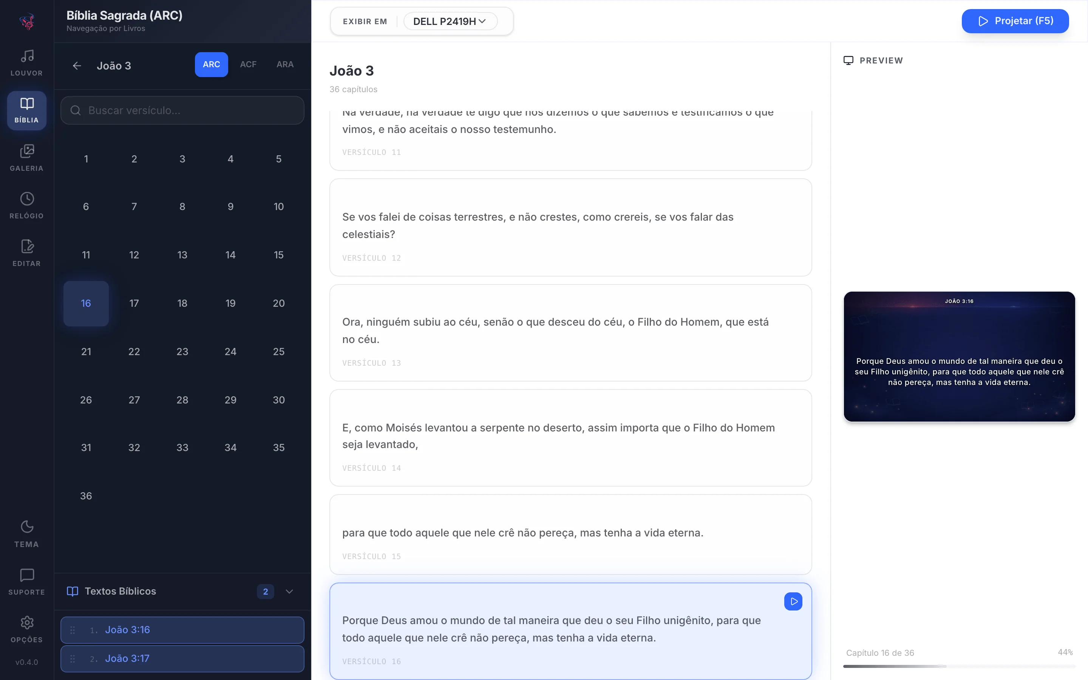Click the v0.4.0 version label
1088x680 pixels.
(26, 662)
